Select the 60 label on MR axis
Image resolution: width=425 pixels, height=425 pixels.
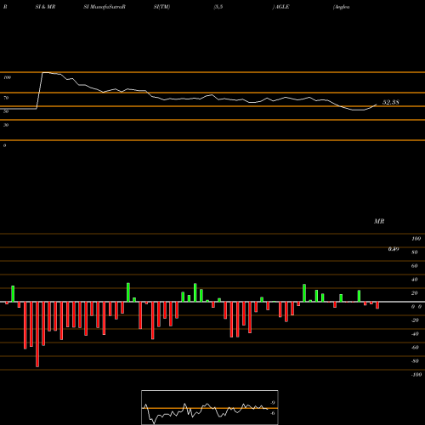pos(415,266)
